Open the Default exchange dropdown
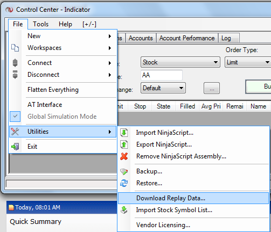The width and height of the screenshot is (271, 232). [x=163, y=88]
